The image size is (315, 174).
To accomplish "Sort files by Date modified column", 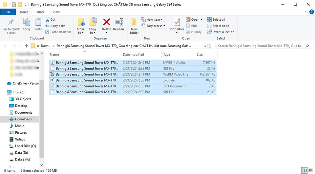I will point(141,55).
